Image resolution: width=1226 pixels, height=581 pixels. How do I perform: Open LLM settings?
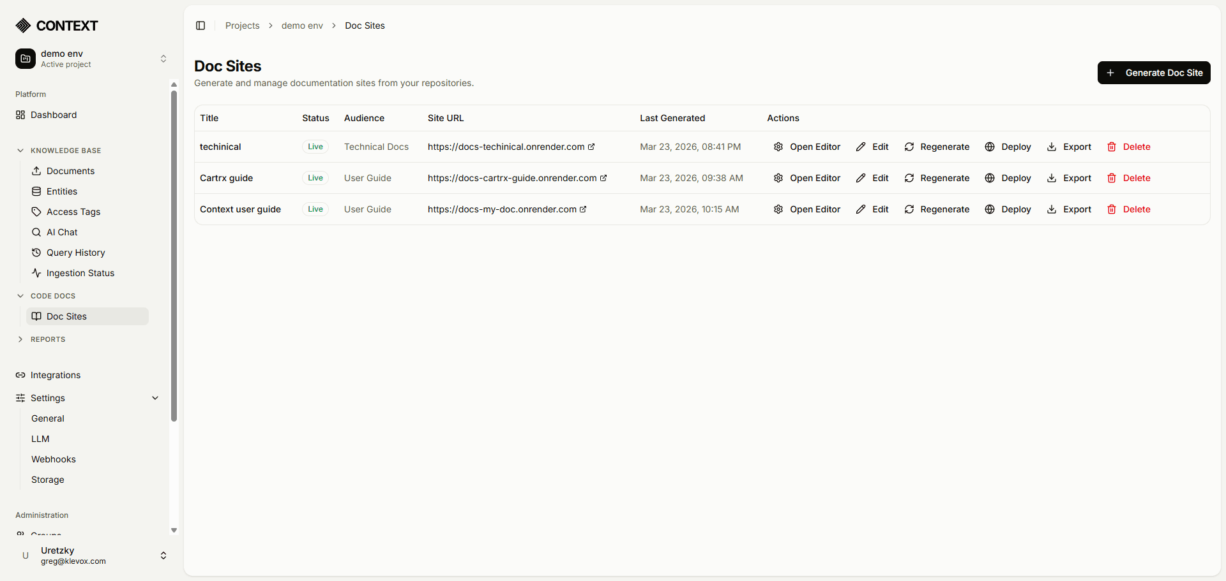coord(40,438)
